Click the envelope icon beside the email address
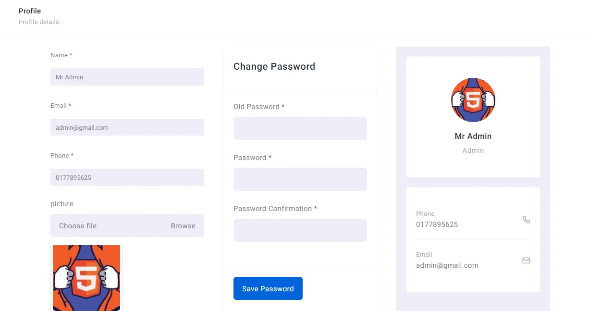Image resolution: width=589 pixels, height=311 pixels. click(526, 261)
